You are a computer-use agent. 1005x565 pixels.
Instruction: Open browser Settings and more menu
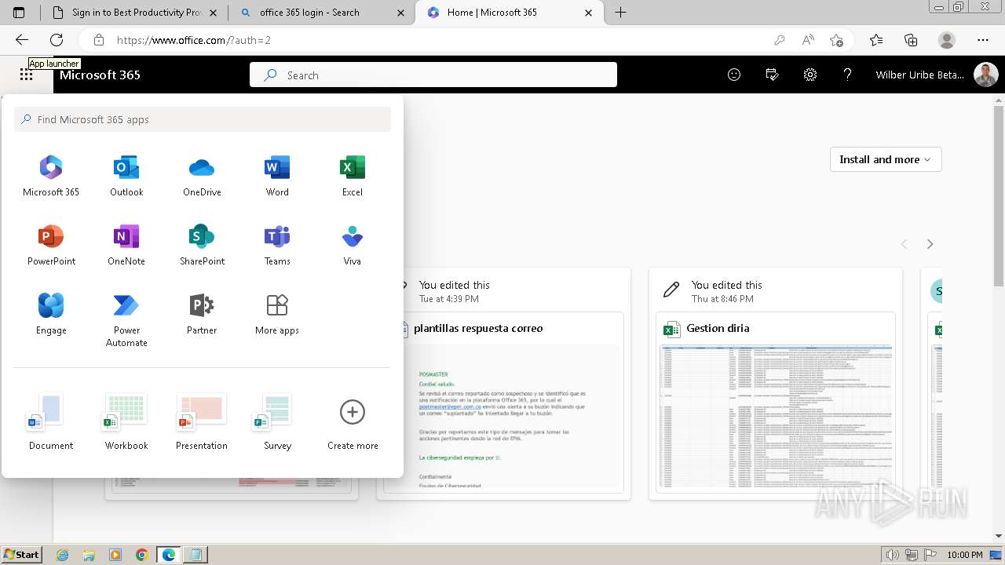pos(983,40)
